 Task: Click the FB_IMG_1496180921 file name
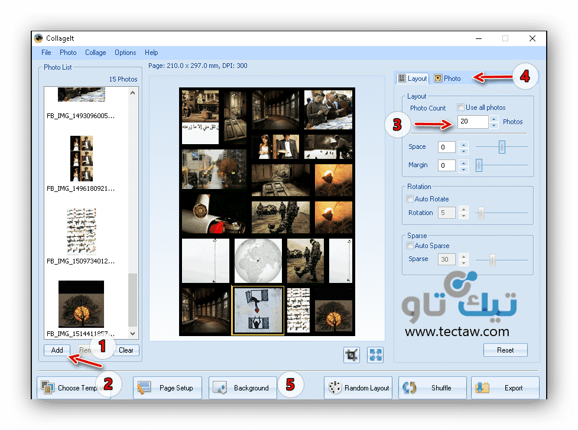pyautogui.click(x=80, y=188)
